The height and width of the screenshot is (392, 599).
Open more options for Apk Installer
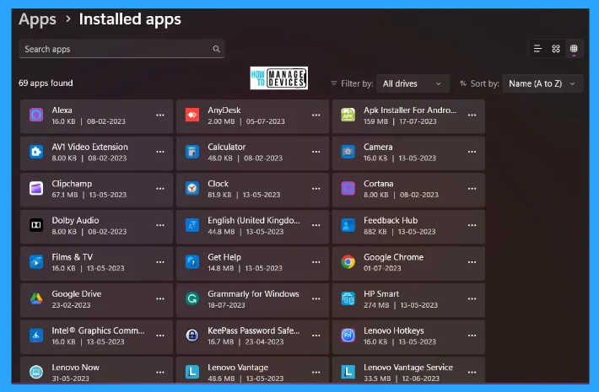pos(472,115)
